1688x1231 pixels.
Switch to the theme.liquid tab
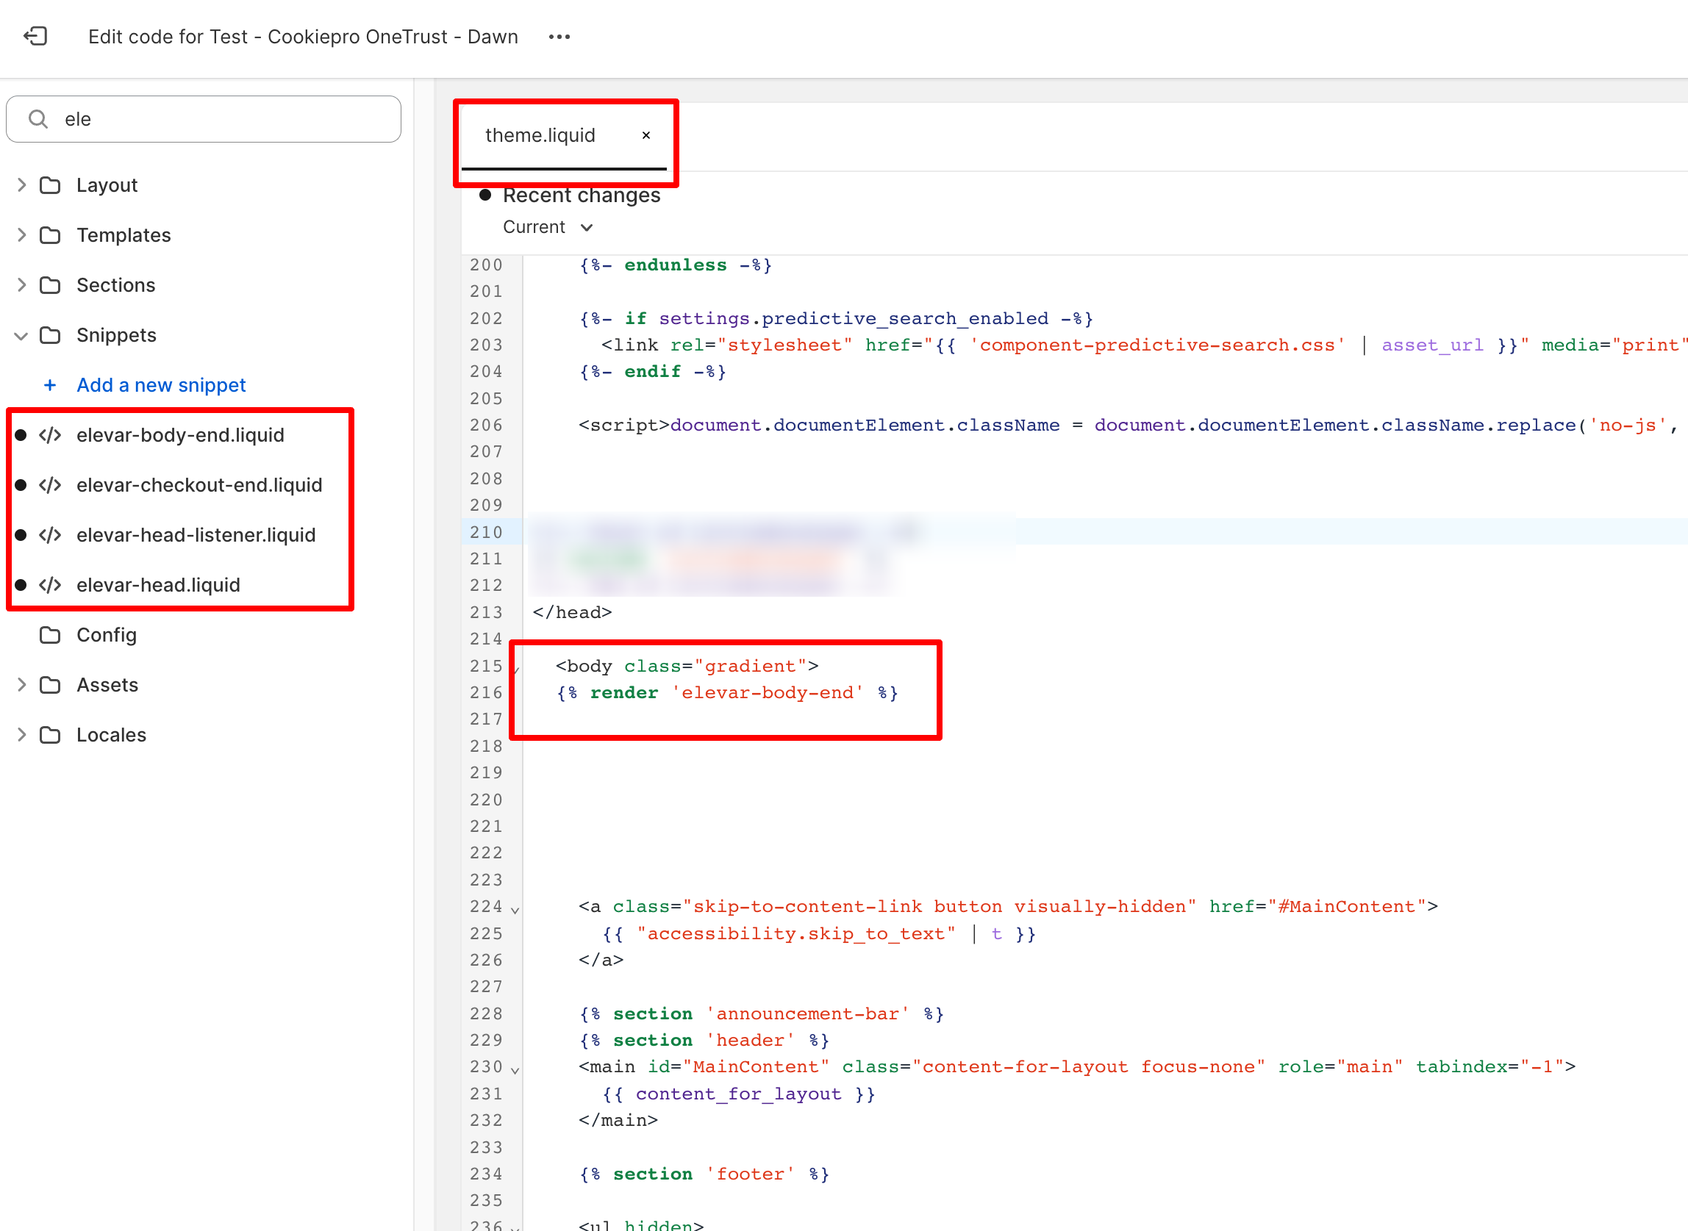[540, 136]
